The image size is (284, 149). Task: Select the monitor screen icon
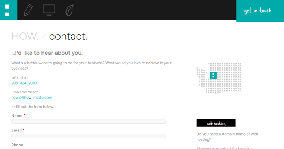[x=49, y=10]
